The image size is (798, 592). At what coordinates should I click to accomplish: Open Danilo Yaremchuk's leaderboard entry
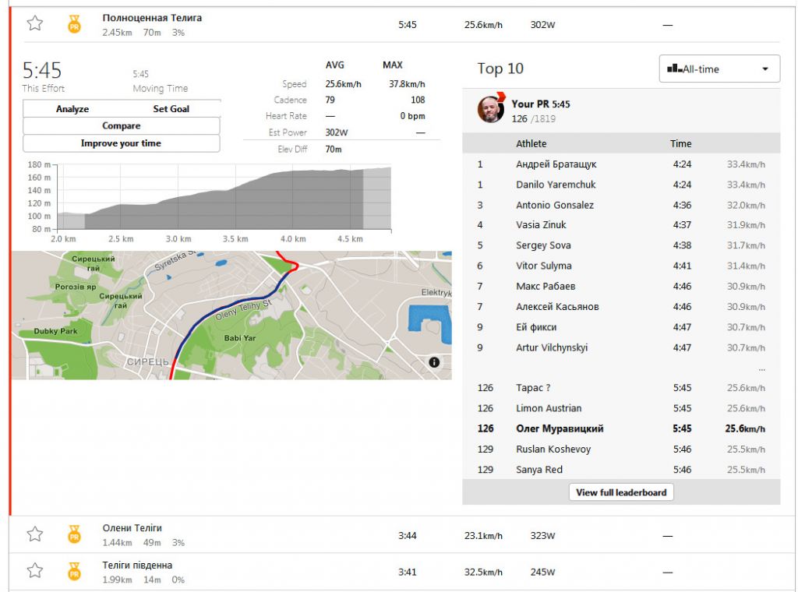555,185
